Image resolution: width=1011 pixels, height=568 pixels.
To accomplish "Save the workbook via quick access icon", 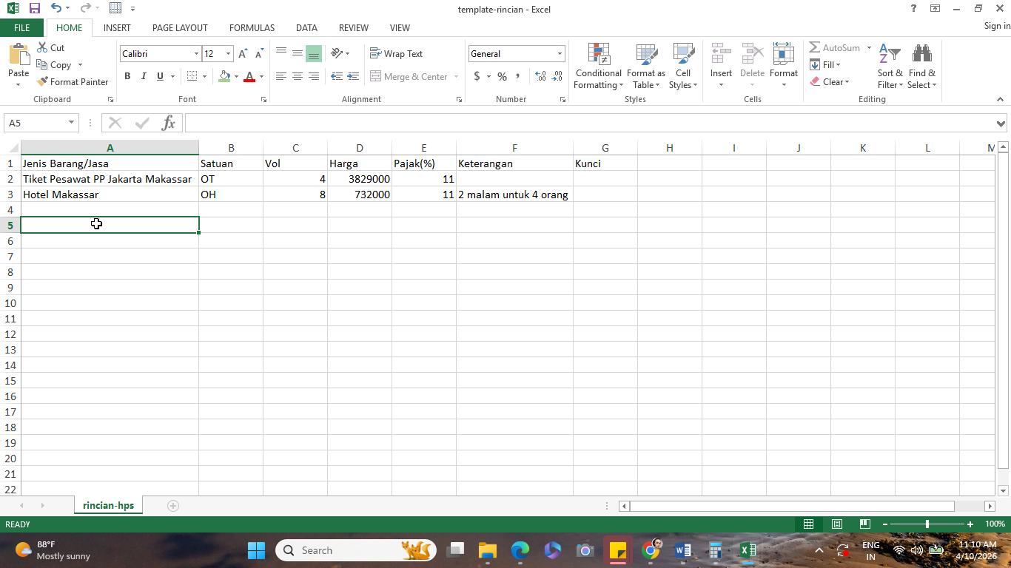I will pyautogui.click(x=34, y=8).
